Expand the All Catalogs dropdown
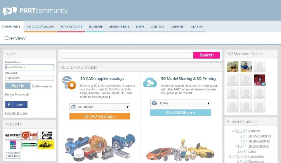281x163 pixels. pyautogui.click(x=99, y=107)
